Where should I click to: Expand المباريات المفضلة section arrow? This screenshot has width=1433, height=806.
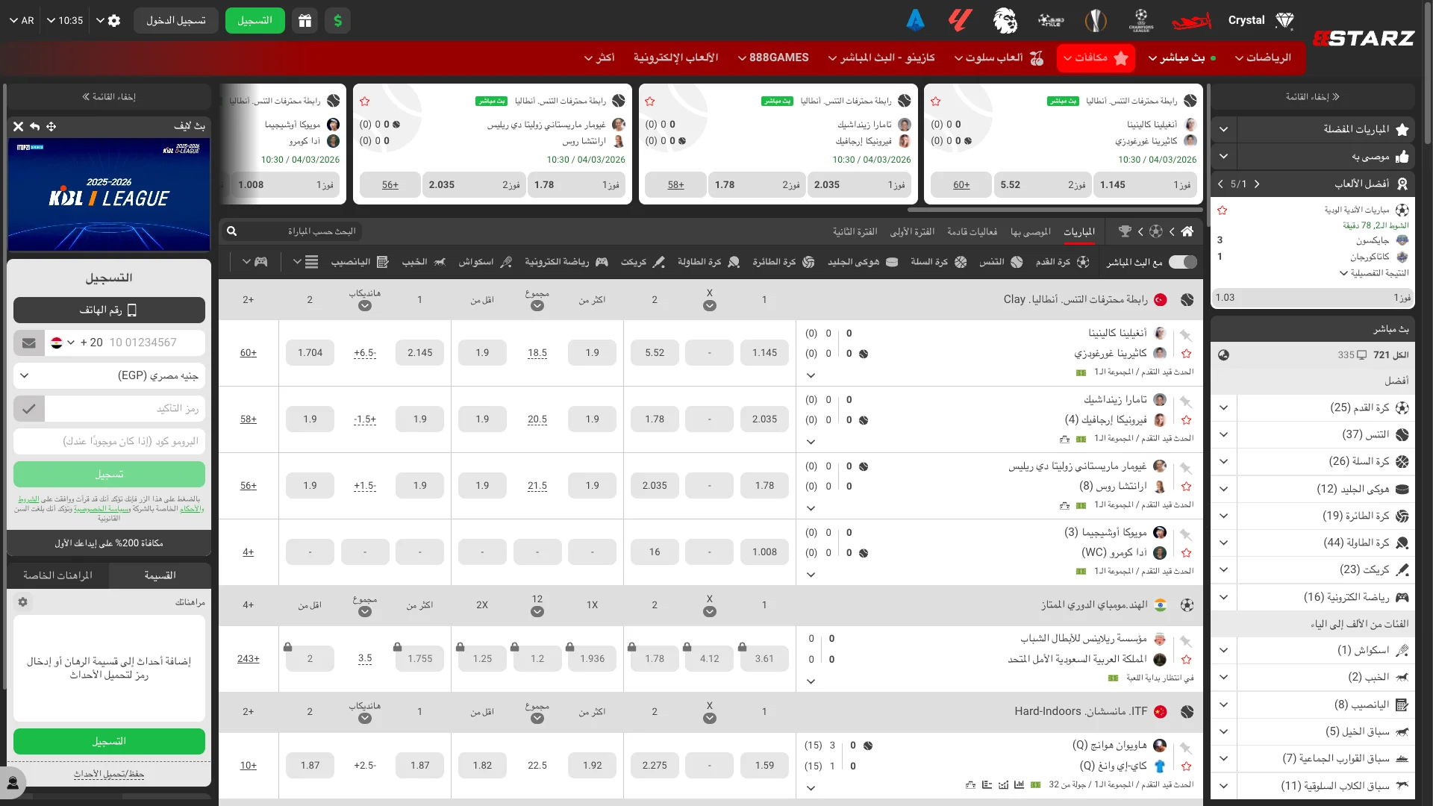click(x=1223, y=129)
